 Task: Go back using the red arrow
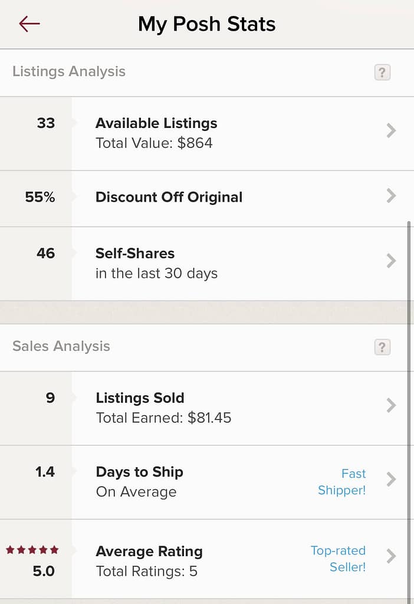(x=29, y=24)
